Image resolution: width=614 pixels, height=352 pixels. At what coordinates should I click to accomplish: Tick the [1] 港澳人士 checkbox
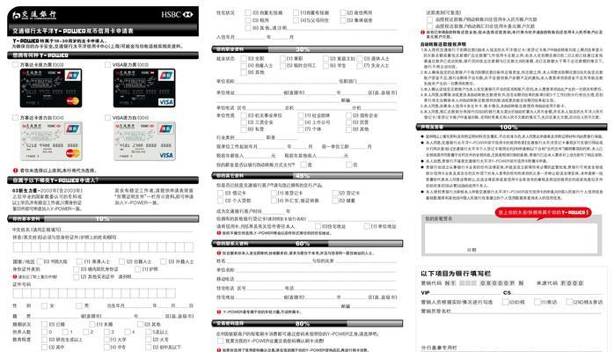point(79,261)
